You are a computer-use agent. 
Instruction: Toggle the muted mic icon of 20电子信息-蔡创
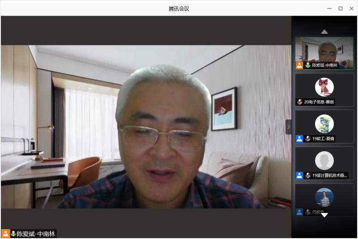pos(300,102)
